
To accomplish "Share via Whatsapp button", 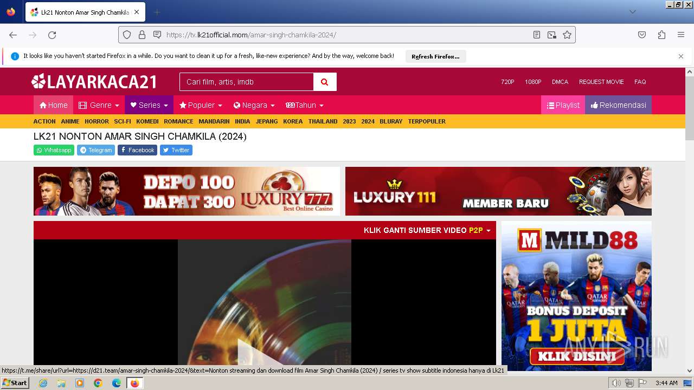I will pyautogui.click(x=54, y=150).
